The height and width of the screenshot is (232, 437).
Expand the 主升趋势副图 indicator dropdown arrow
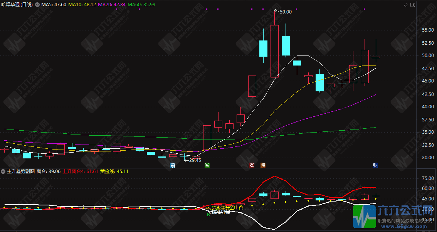point(3,171)
